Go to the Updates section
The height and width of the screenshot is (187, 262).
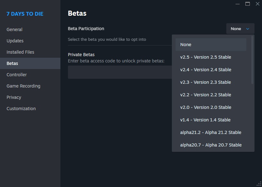point(15,41)
